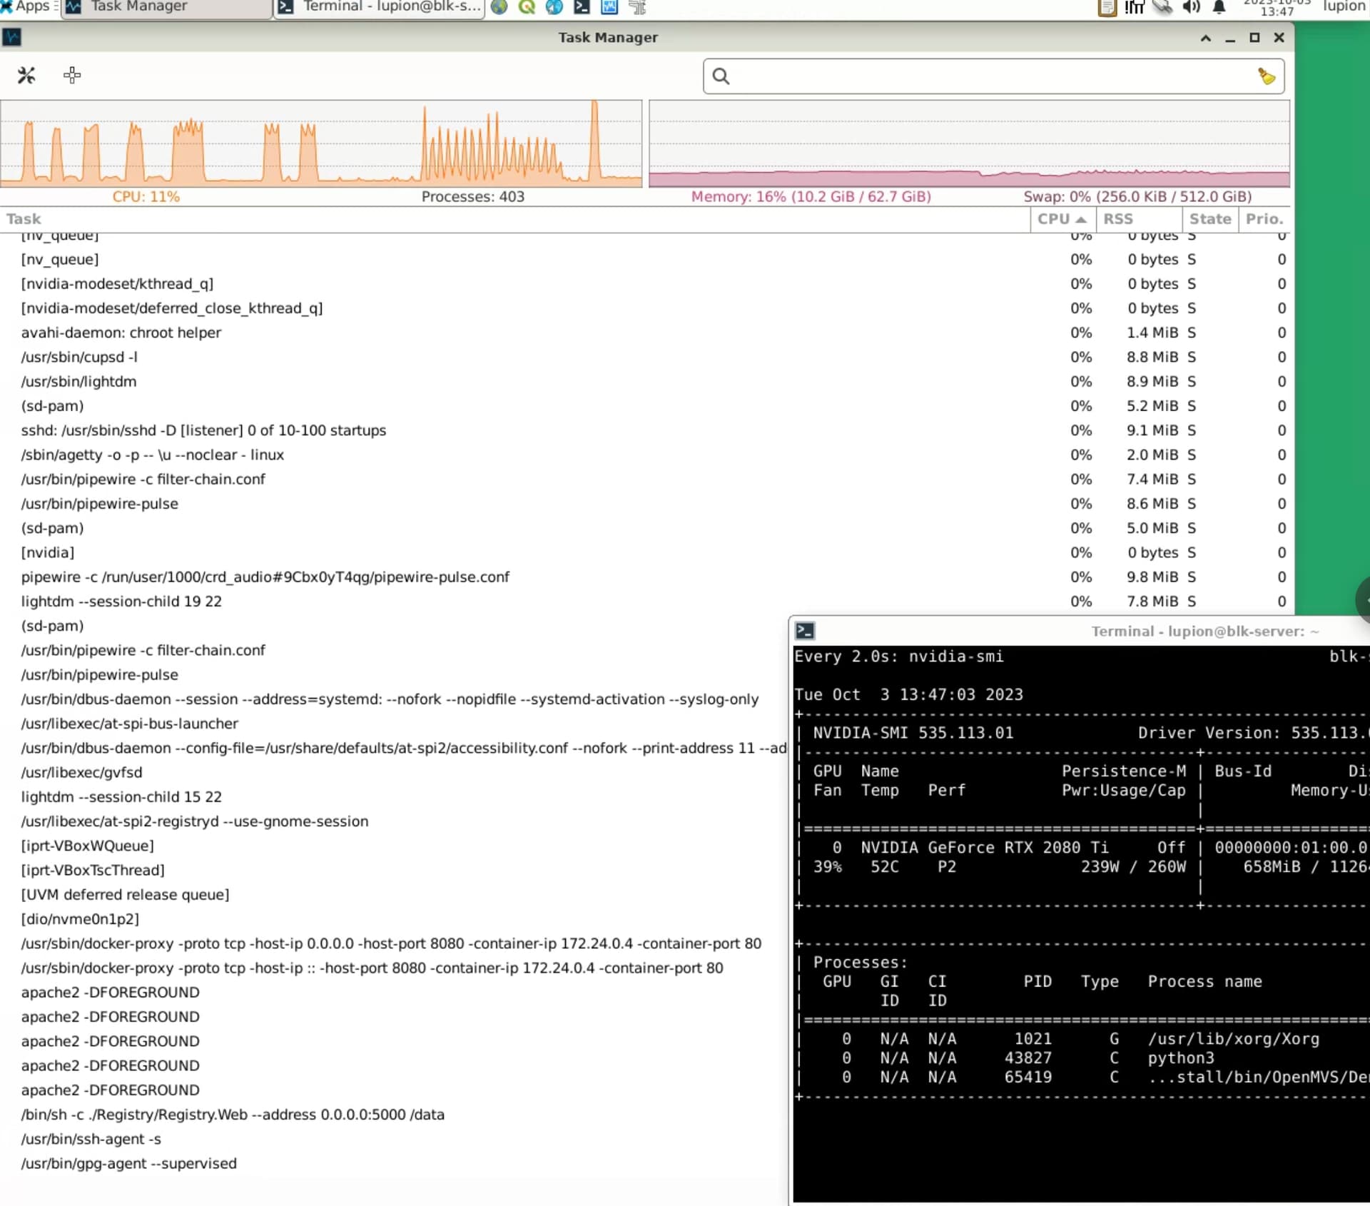Click the magnifier icon in search box
Screen dimensions: 1370x1206
coord(721,76)
